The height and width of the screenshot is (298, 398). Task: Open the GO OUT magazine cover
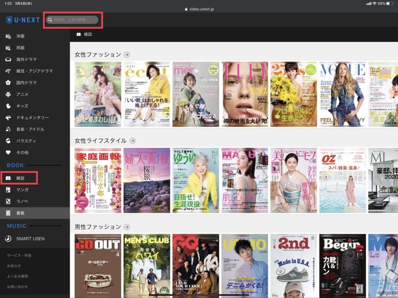(x=98, y=266)
